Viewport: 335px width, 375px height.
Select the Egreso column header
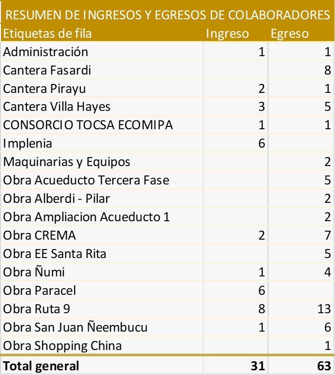290,33
